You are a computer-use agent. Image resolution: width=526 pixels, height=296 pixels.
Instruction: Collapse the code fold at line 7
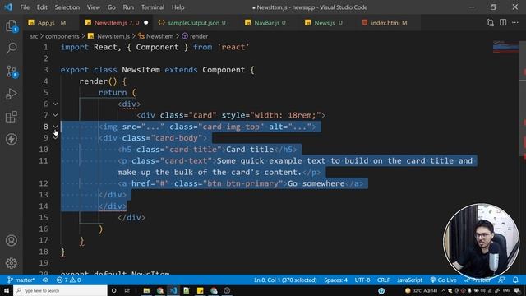click(55, 115)
